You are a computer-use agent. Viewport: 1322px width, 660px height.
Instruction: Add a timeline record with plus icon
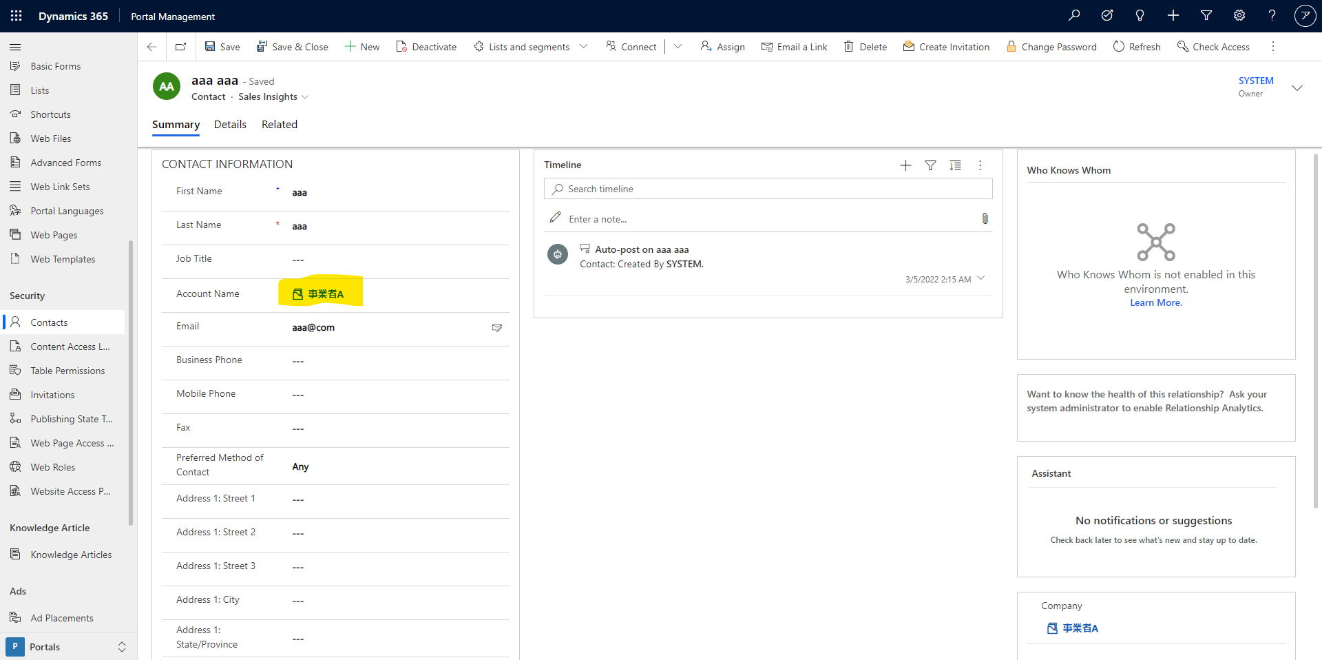tap(905, 165)
